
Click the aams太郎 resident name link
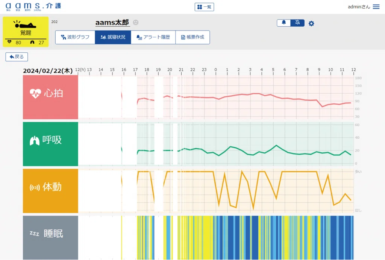click(x=112, y=23)
